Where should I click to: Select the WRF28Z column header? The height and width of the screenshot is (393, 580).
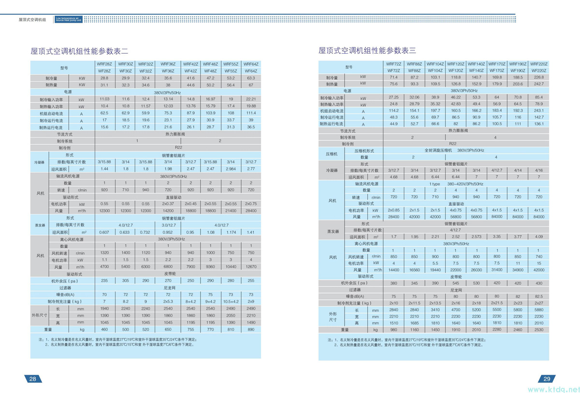tap(104, 64)
